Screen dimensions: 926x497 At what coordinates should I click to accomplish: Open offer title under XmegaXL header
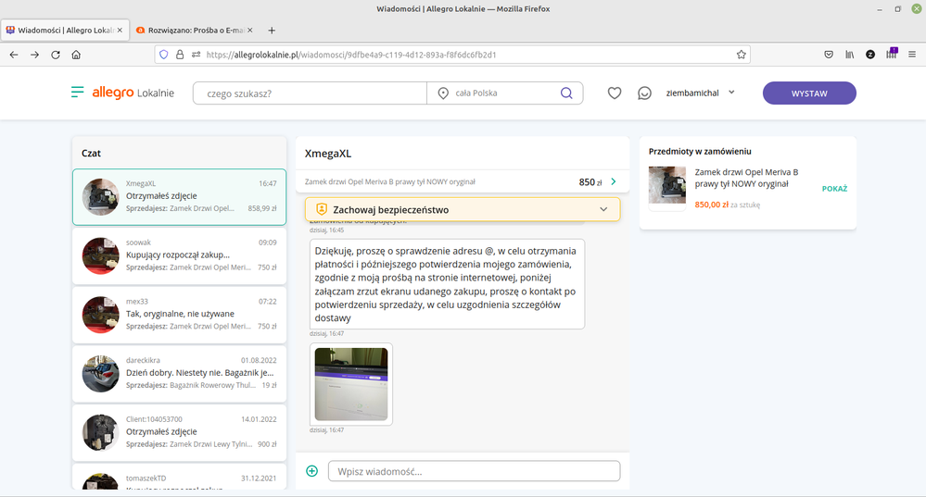pos(389,181)
